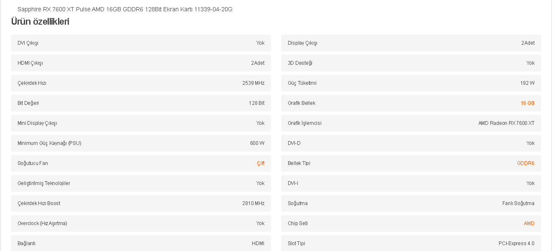This screenshot has height=251, width=555.
Task: Select the Geliştirilmiş Teknolojiler row
Action: click(x=141, y=183)
